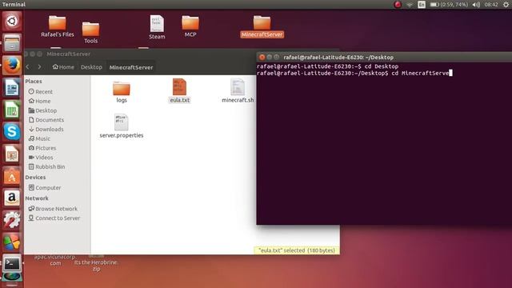Image resolution: width=512 pixels, height=288 pixels.
Task: Navigate to Desktop in the path bar
Action: coord(91,67)
